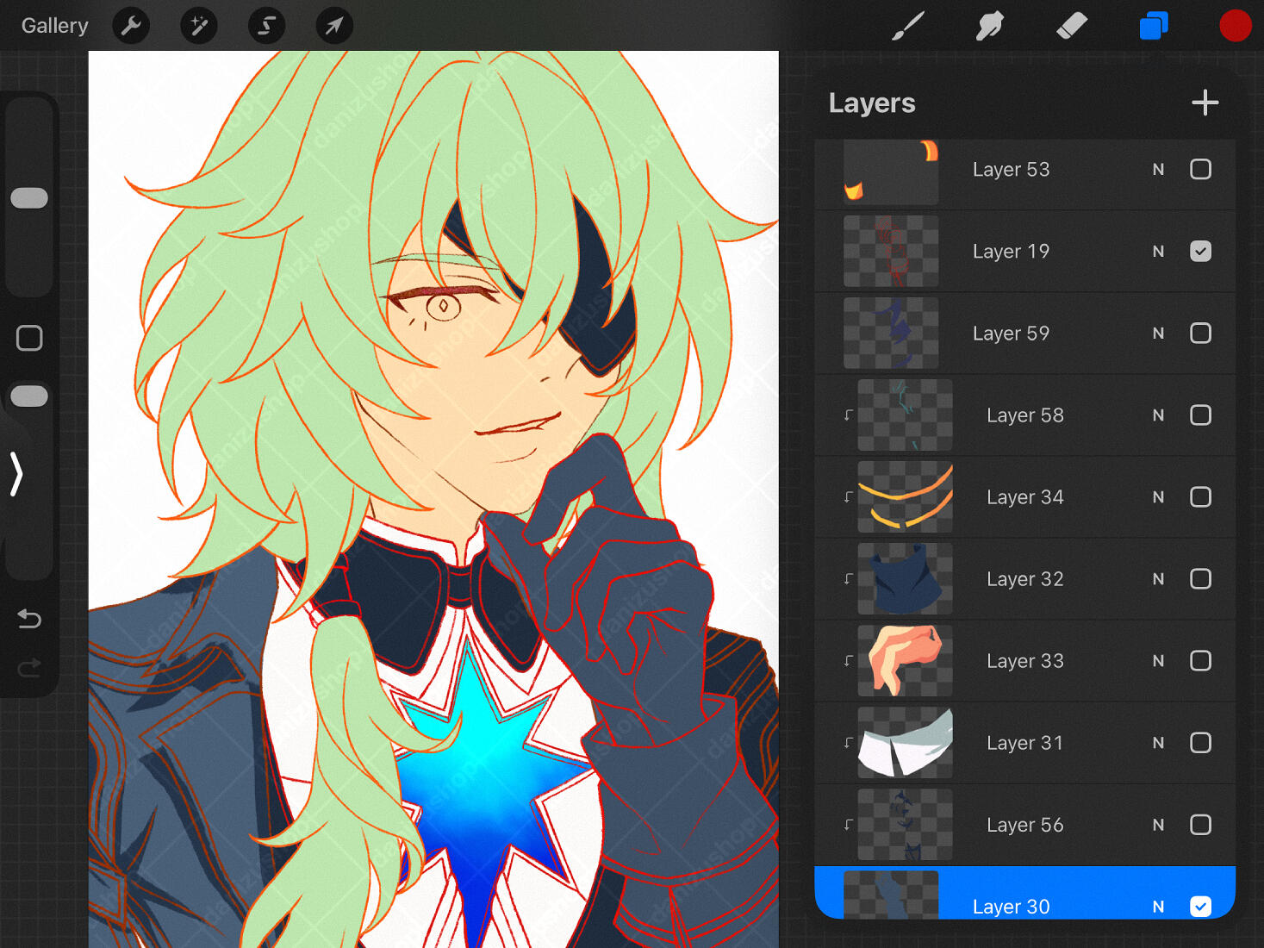
Task: Open blend mode N for Layer 32
Action: 1158,579
